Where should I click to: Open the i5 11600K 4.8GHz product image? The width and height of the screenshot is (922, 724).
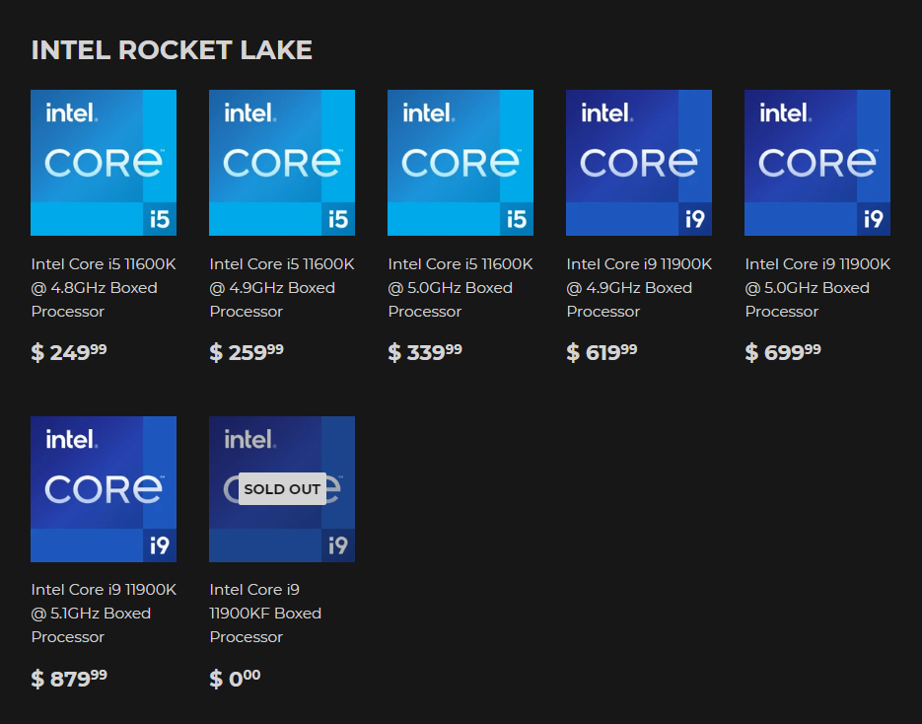point(104,163)
